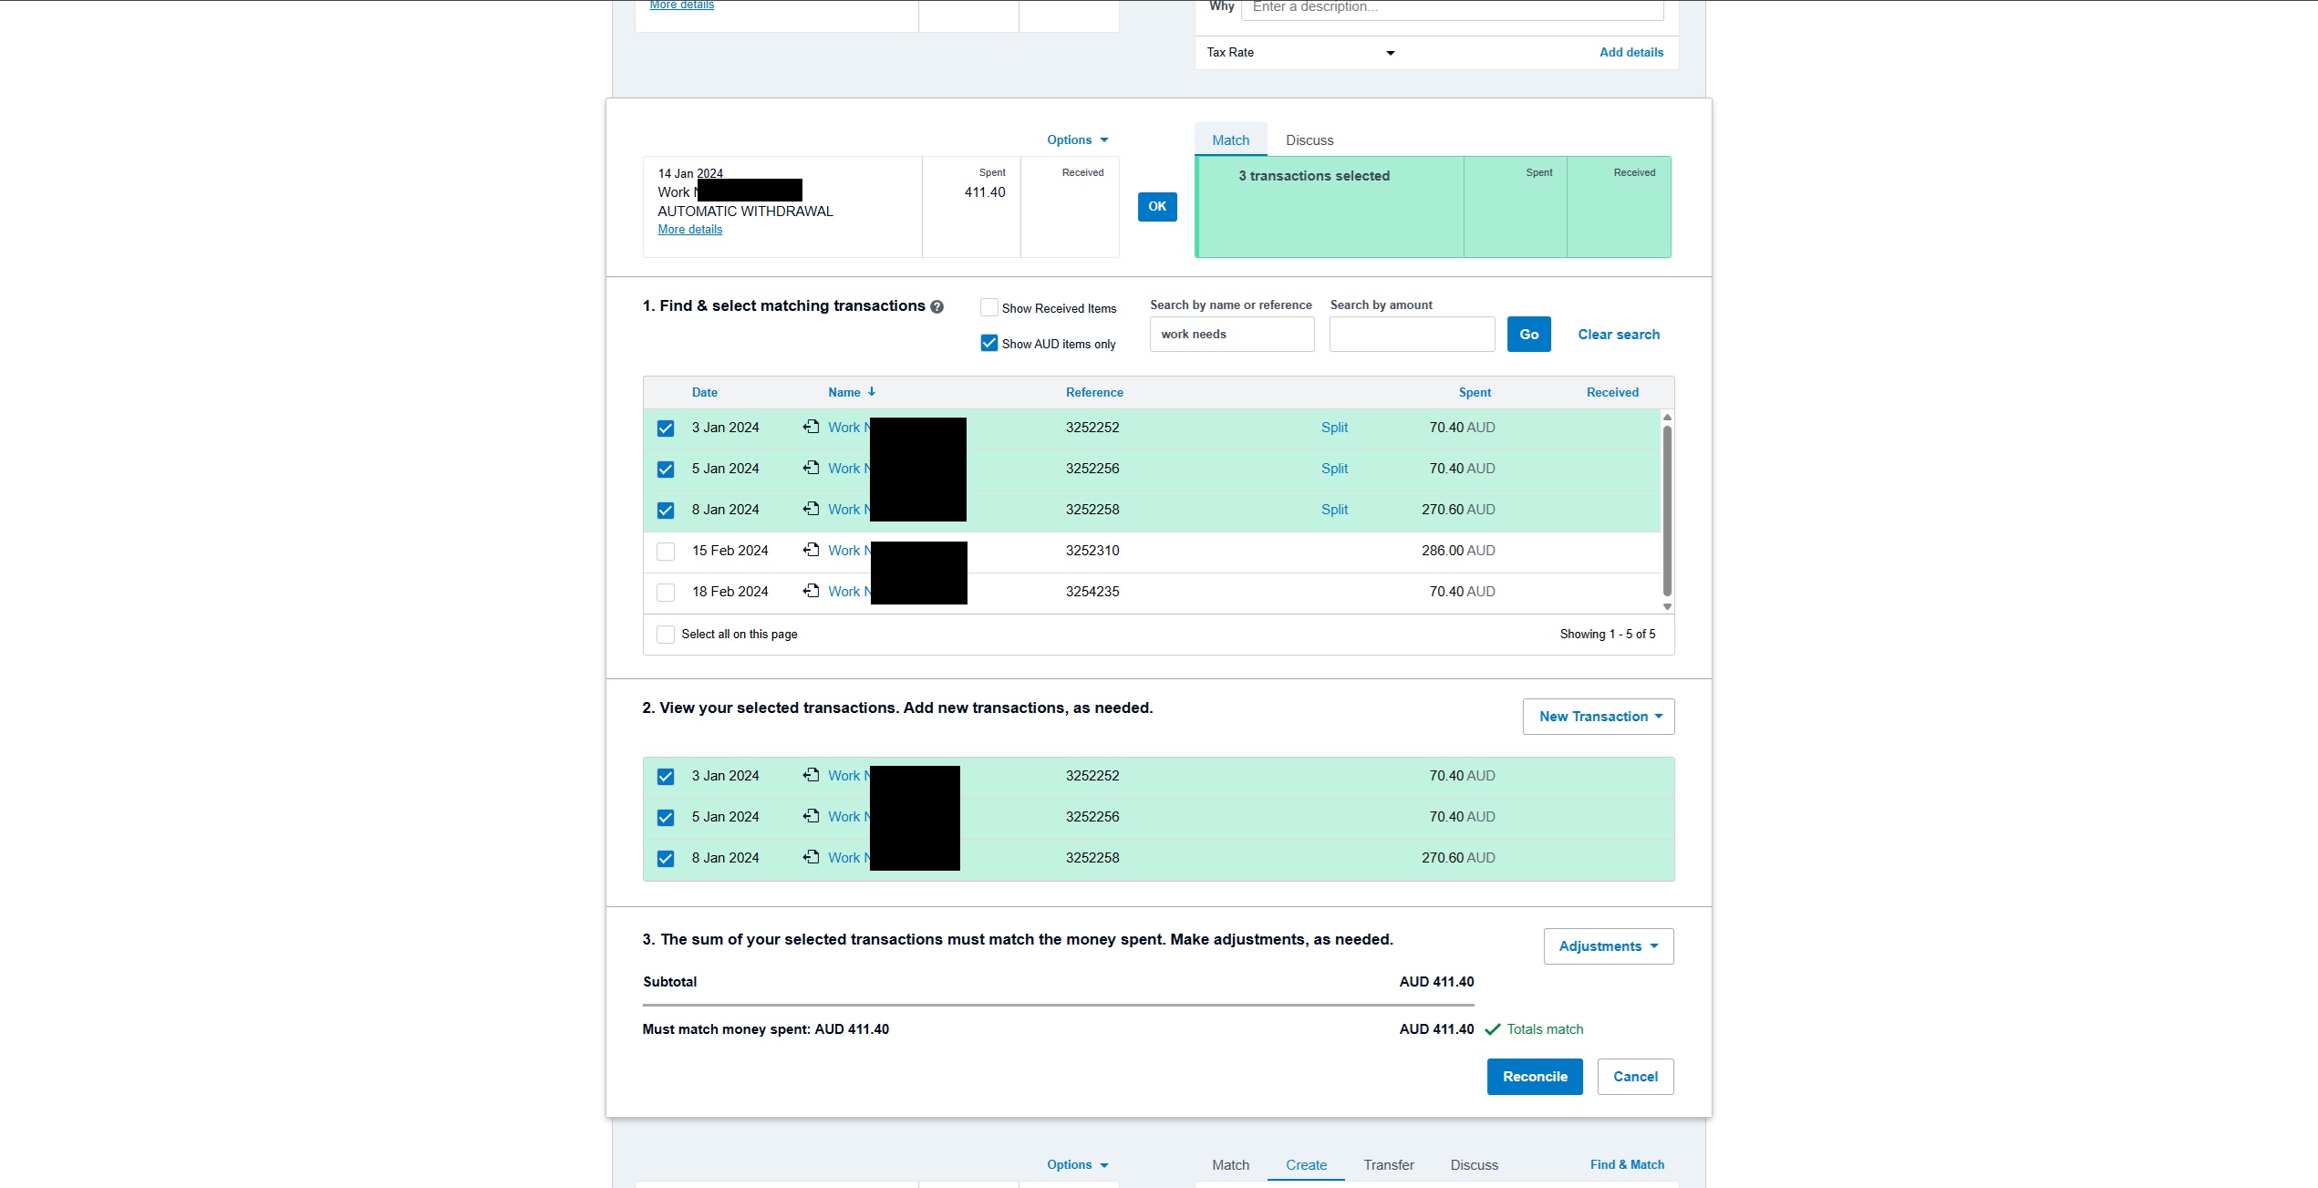The image size is (2318, 1188).
Task: Click transaction icon for selected 8 Jan item
Action: tap(811, 857)
